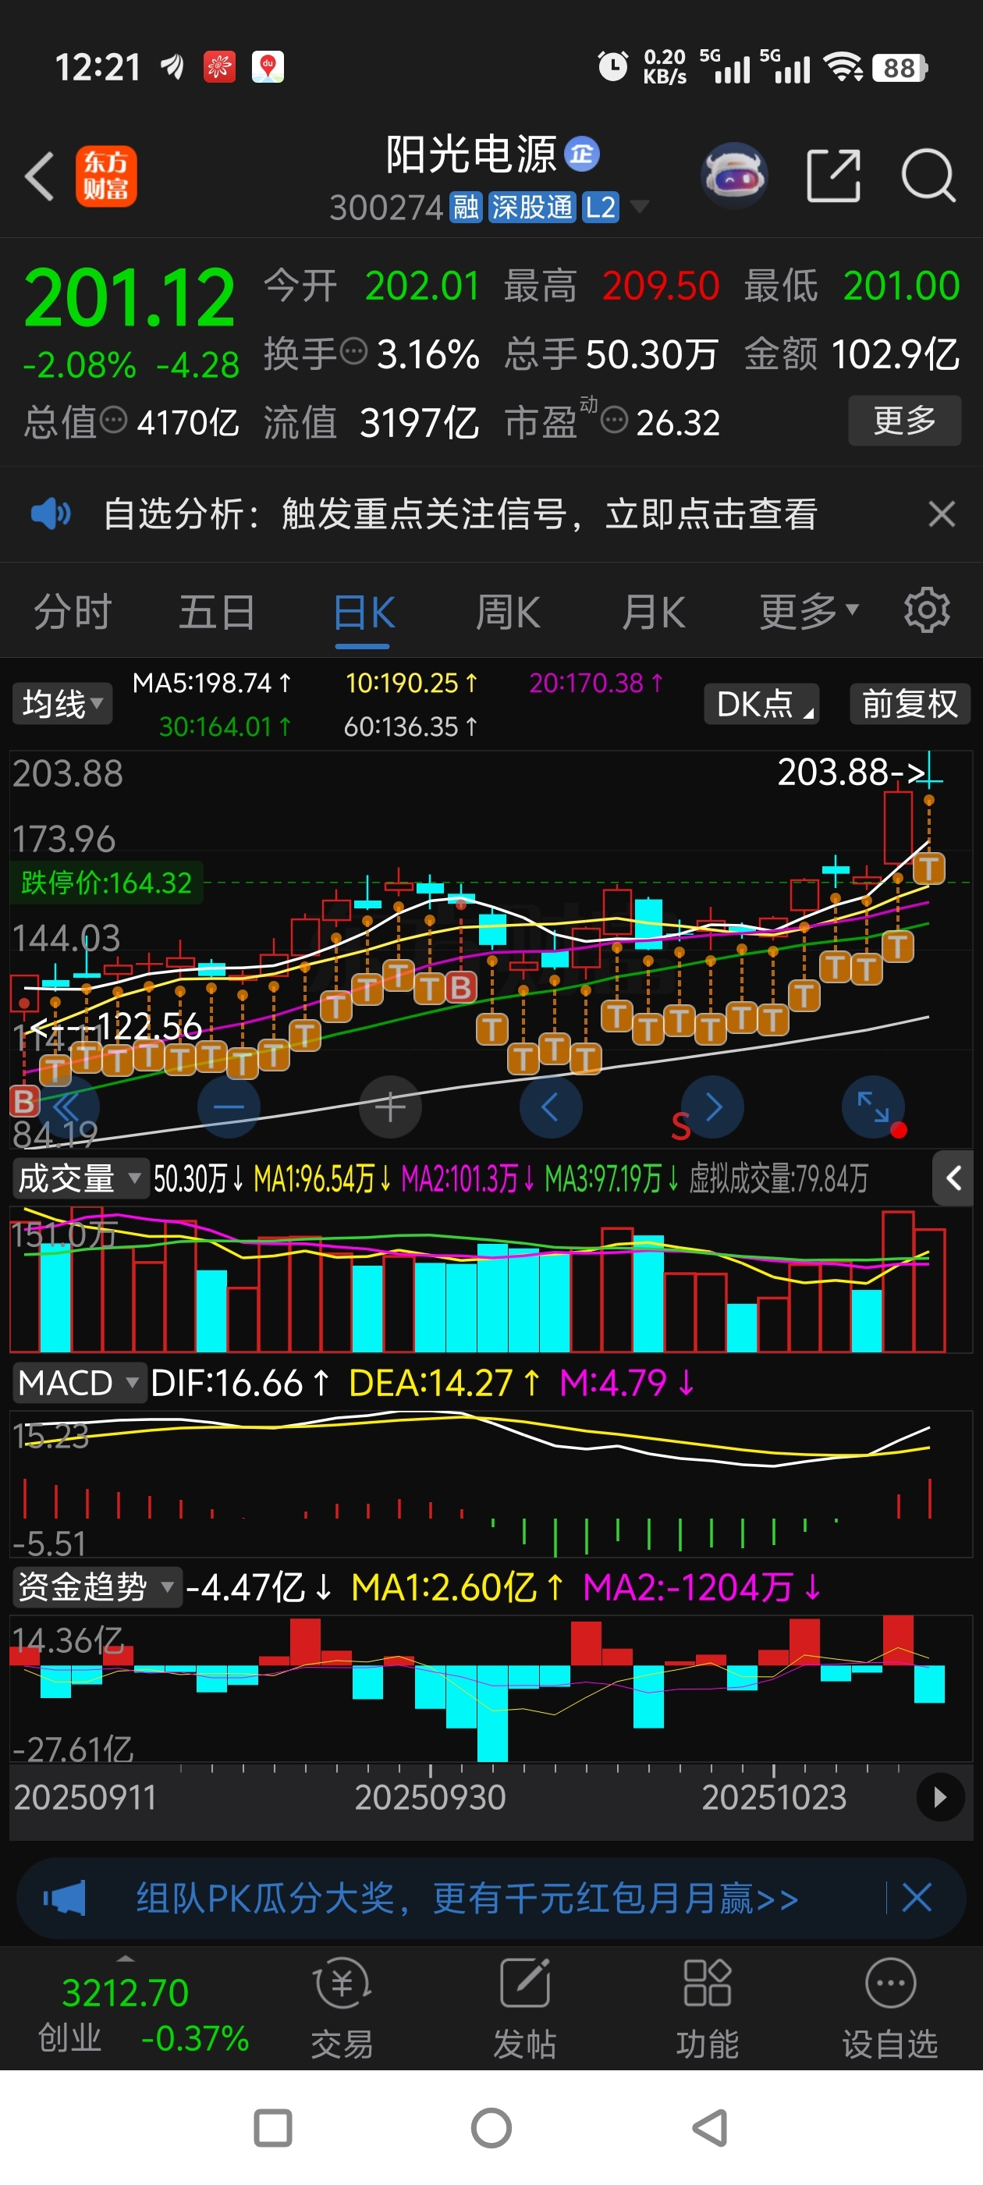Tap the info icon beside 市盈

click(614, 419)
